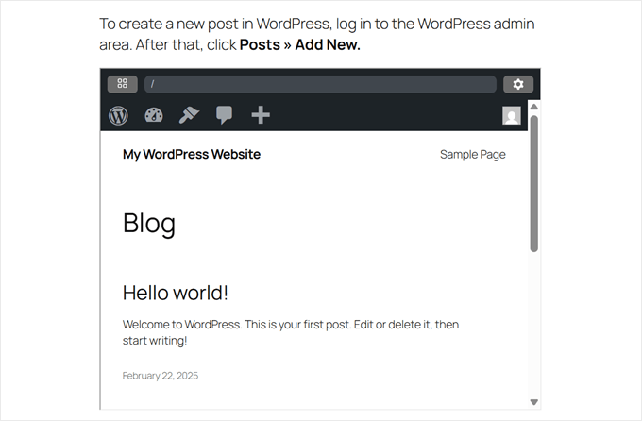Click the WordPress logo in admin bar

pos(118,115)
